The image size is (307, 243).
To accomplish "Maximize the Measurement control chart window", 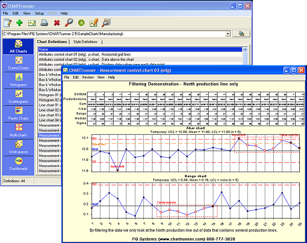I will click(x=294, y=70).
